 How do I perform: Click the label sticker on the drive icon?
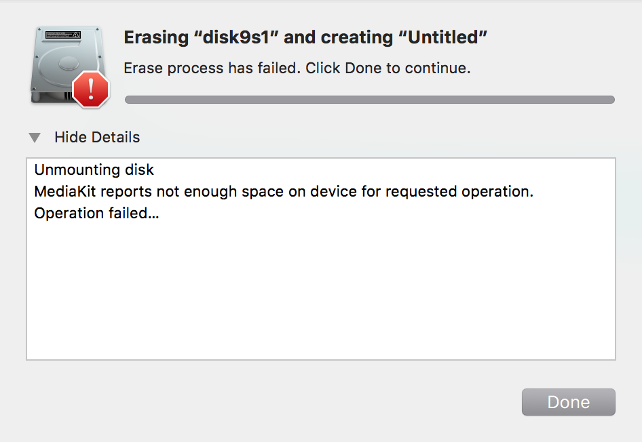(63, 35)
